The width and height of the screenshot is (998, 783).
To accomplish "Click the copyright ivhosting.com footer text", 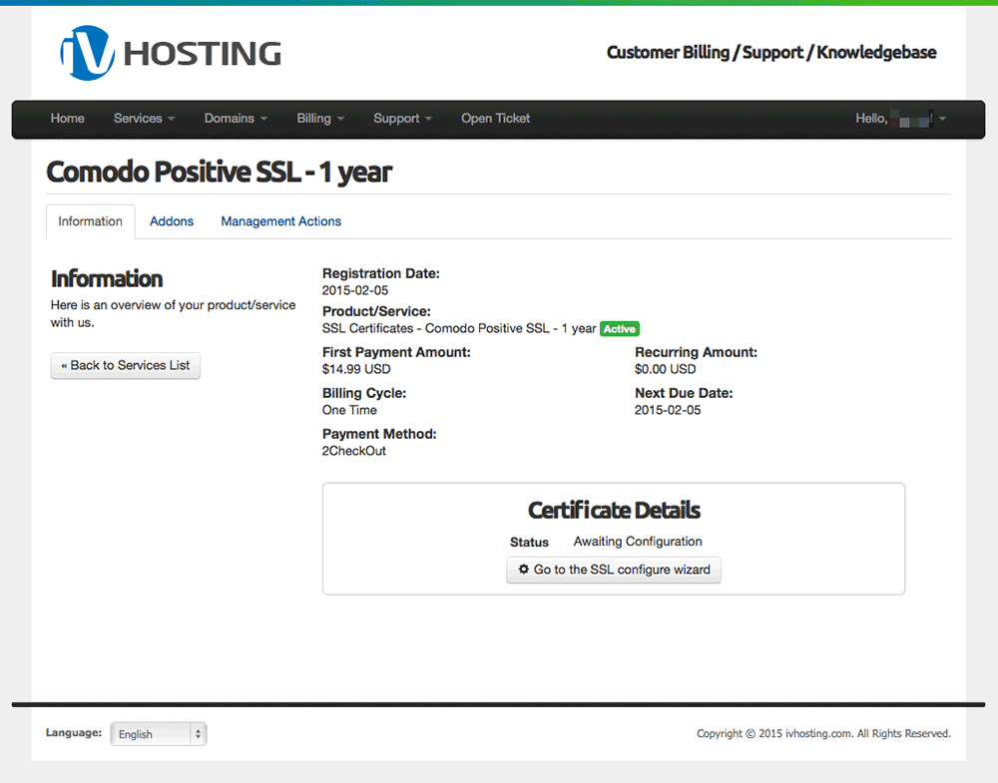I will click(x=823, y=733).
